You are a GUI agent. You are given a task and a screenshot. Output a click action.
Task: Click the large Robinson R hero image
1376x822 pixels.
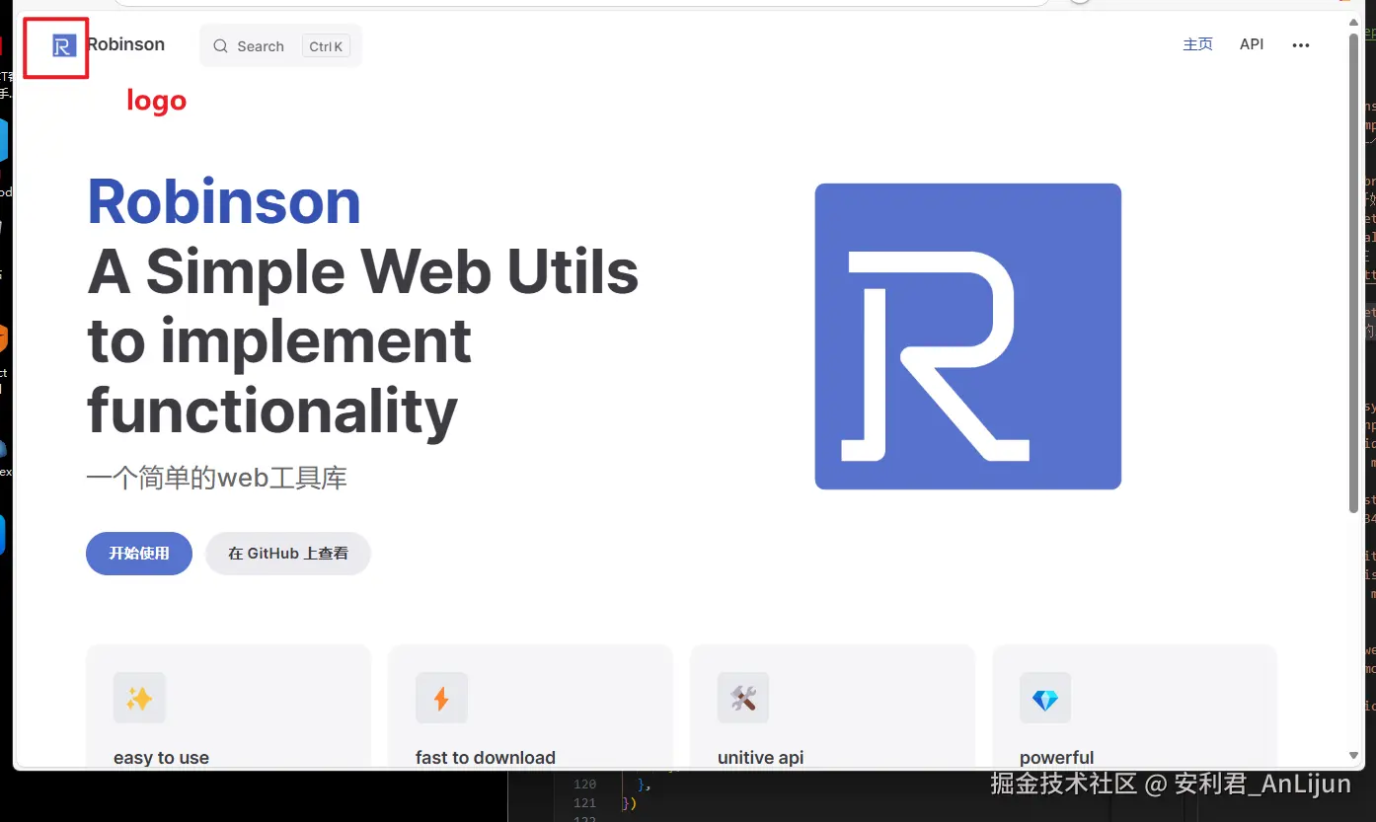click(x=967, y=336)
